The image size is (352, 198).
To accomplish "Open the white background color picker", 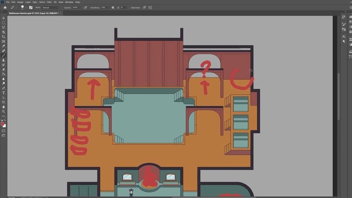I will click(x=4, y=126).
